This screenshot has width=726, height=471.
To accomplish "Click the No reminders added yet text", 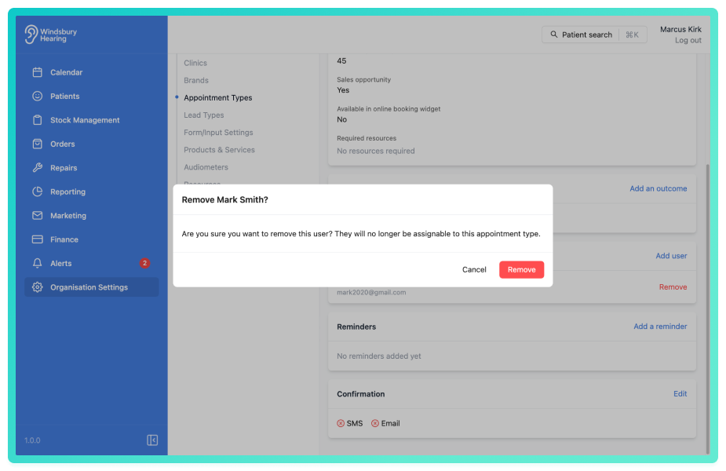I will coord(379,356).
